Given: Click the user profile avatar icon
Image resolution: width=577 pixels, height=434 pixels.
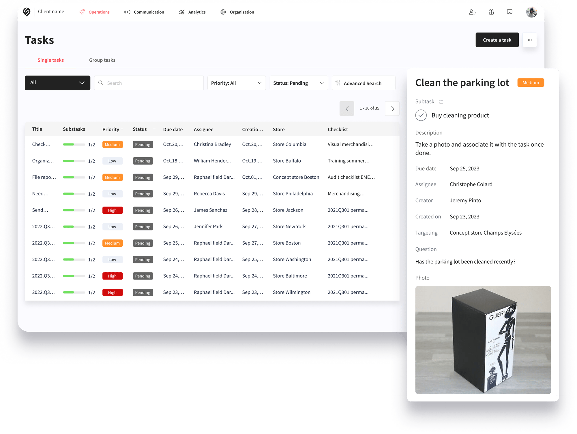Looking at the screenshot, I should tap(531, 12).
